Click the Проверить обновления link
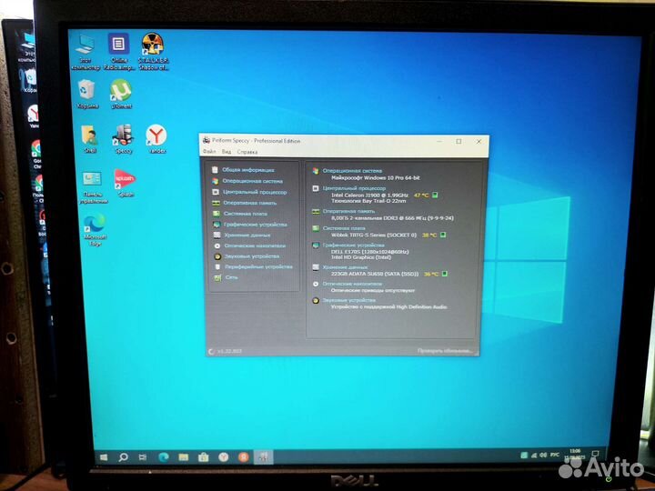 [x=444, y=350]
